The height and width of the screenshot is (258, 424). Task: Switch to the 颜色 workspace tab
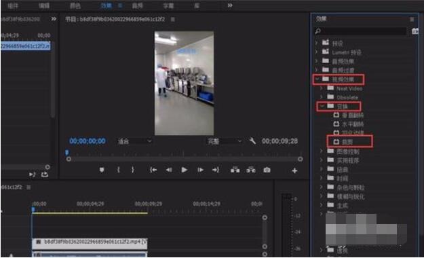(x=75, y=5)
